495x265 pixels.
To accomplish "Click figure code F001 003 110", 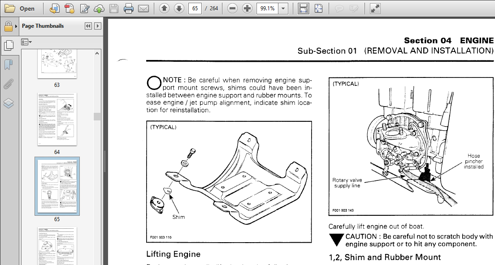I will [161, 237].
